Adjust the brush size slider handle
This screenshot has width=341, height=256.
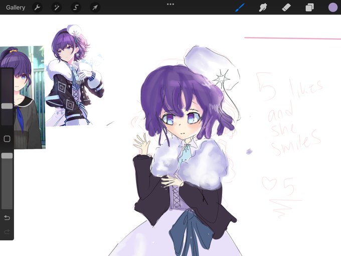tap(7, 106)
